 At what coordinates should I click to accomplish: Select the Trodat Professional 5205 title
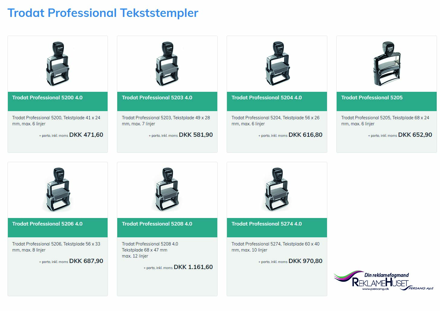pyautogui.click(x=372, y=98)
